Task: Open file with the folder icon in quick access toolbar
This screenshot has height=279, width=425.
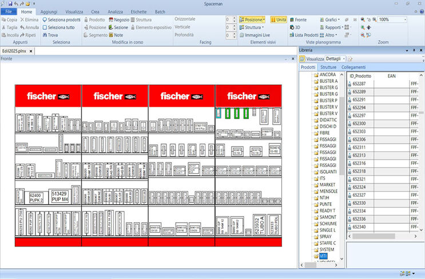Action: tap(27, 3)
